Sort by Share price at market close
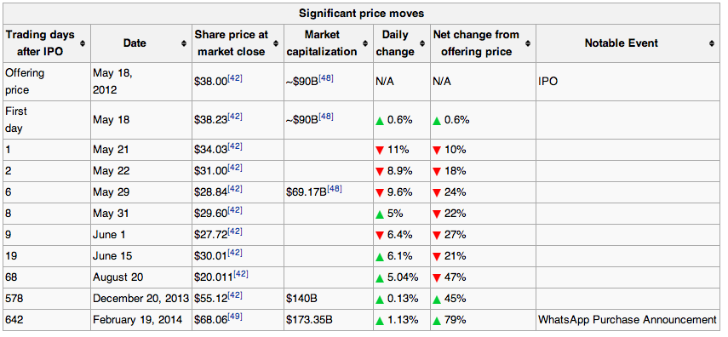728x337 pixels. (275, 43)
